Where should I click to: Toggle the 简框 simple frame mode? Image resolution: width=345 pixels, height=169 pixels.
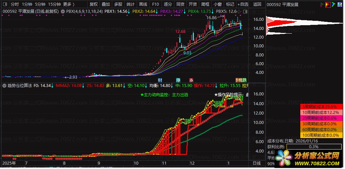click(205, 4)
